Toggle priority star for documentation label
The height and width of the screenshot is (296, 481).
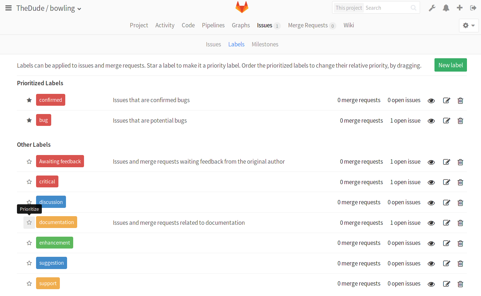pos(29,223)
